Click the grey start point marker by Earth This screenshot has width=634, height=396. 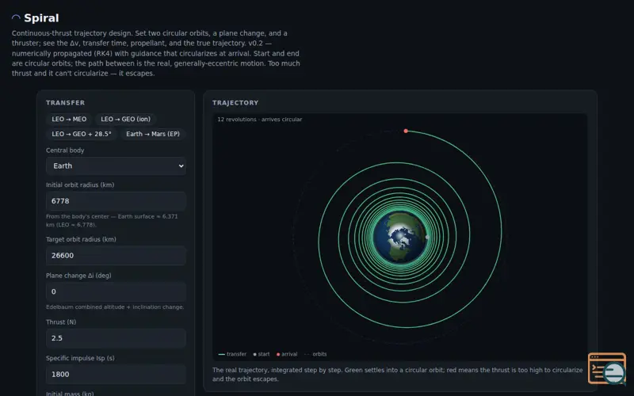click(x=427, y=237)
